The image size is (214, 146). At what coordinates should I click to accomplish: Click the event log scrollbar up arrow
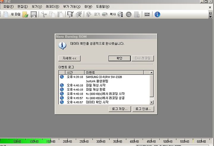coord(152,73)
